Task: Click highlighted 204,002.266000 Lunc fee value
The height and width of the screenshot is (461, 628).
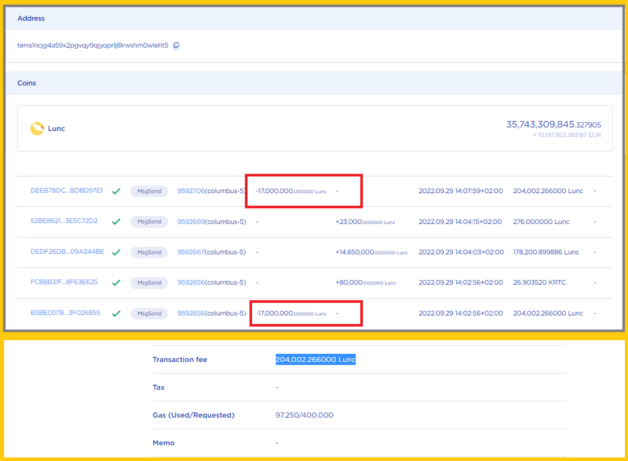Action: (316, 360)
